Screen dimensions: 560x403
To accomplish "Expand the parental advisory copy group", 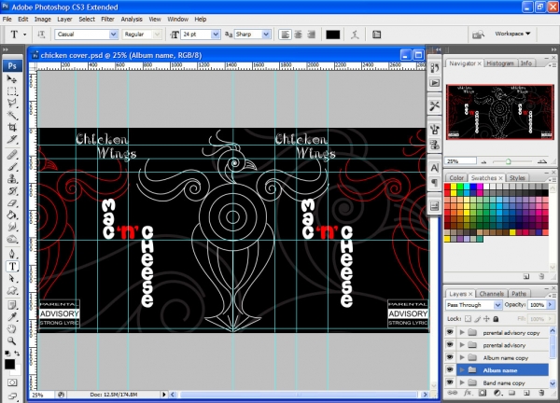I will click(x=462, y=332).
